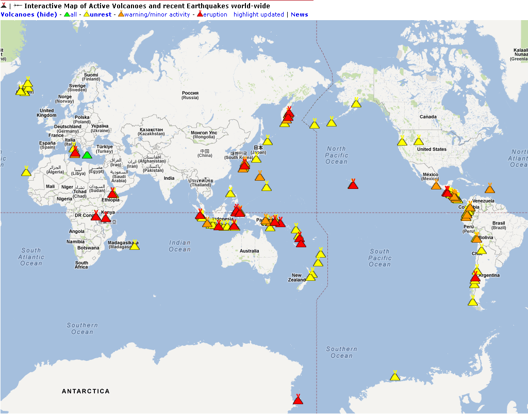528x414 pixels.
Task: Select western yellow marker in United States
Action: click(x=402, y=140)
